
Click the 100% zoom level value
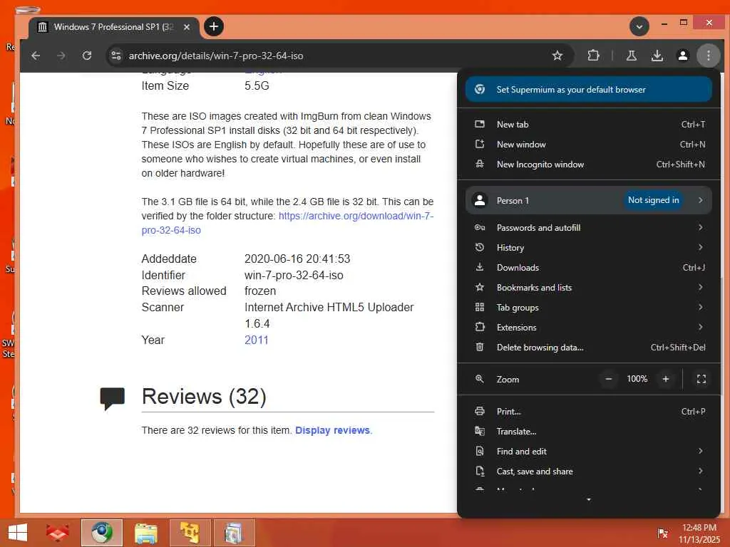pyautogui.click(x=637, y=379)
